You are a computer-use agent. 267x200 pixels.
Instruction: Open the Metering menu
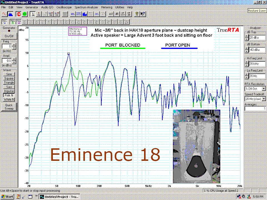click(107, 7)
